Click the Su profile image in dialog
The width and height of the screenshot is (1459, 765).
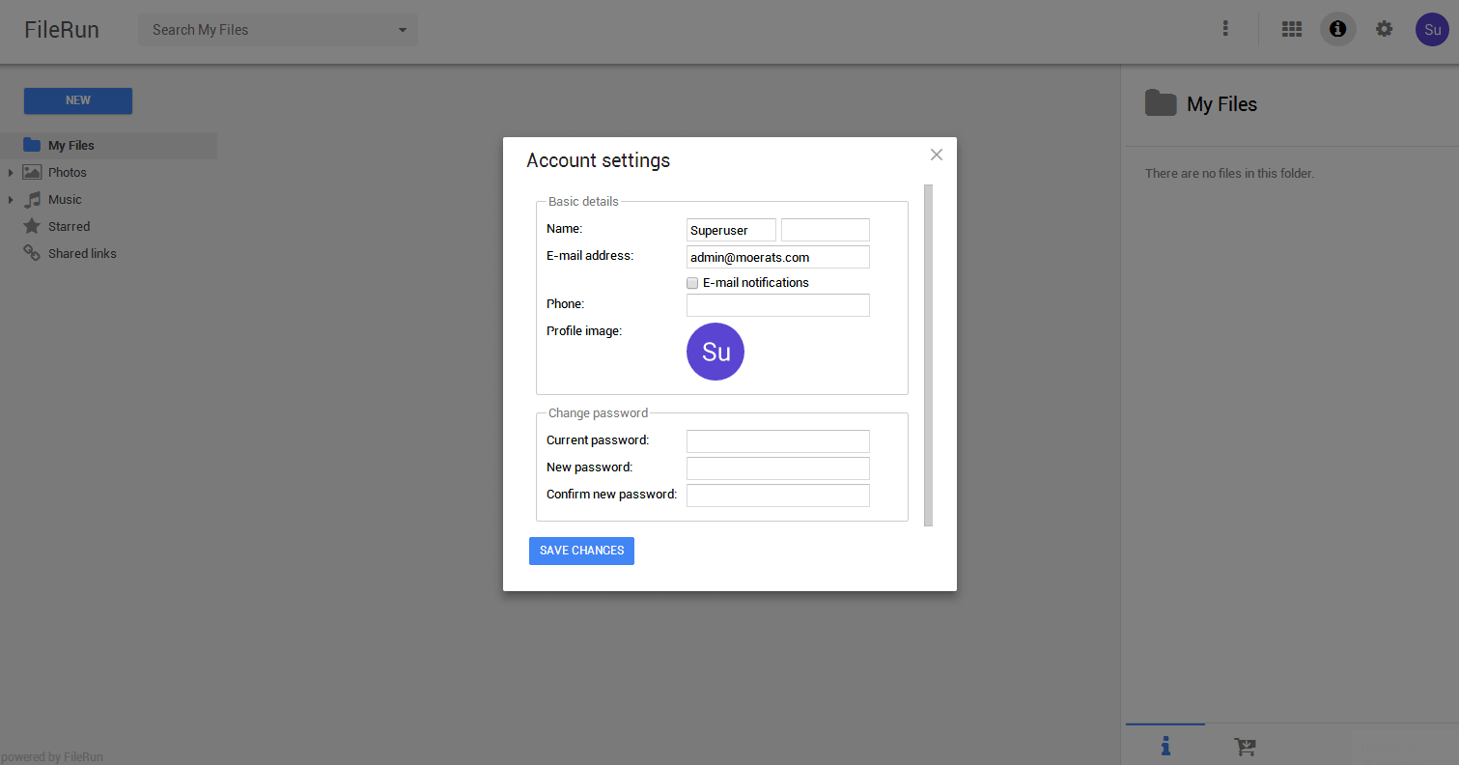715,352
